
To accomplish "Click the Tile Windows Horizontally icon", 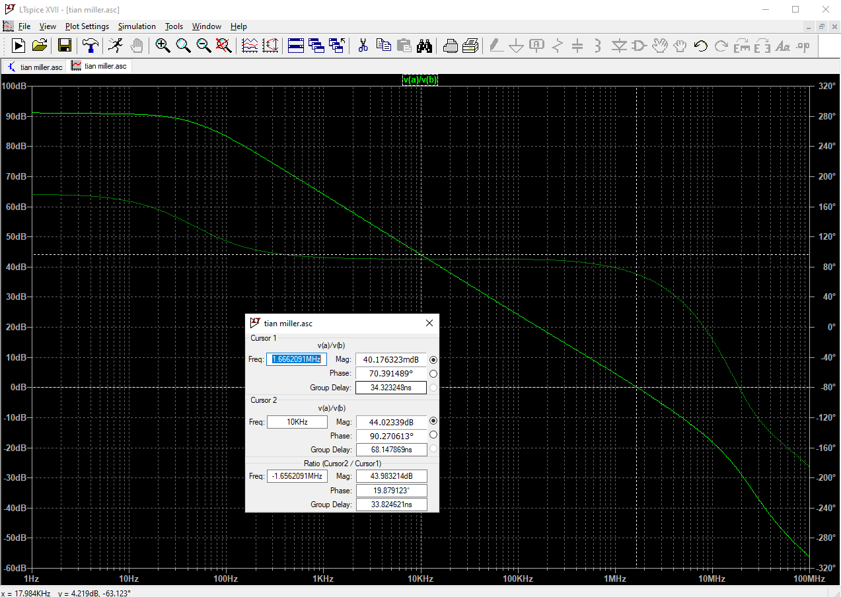I will pyautogui.click(x=295, y=46).
